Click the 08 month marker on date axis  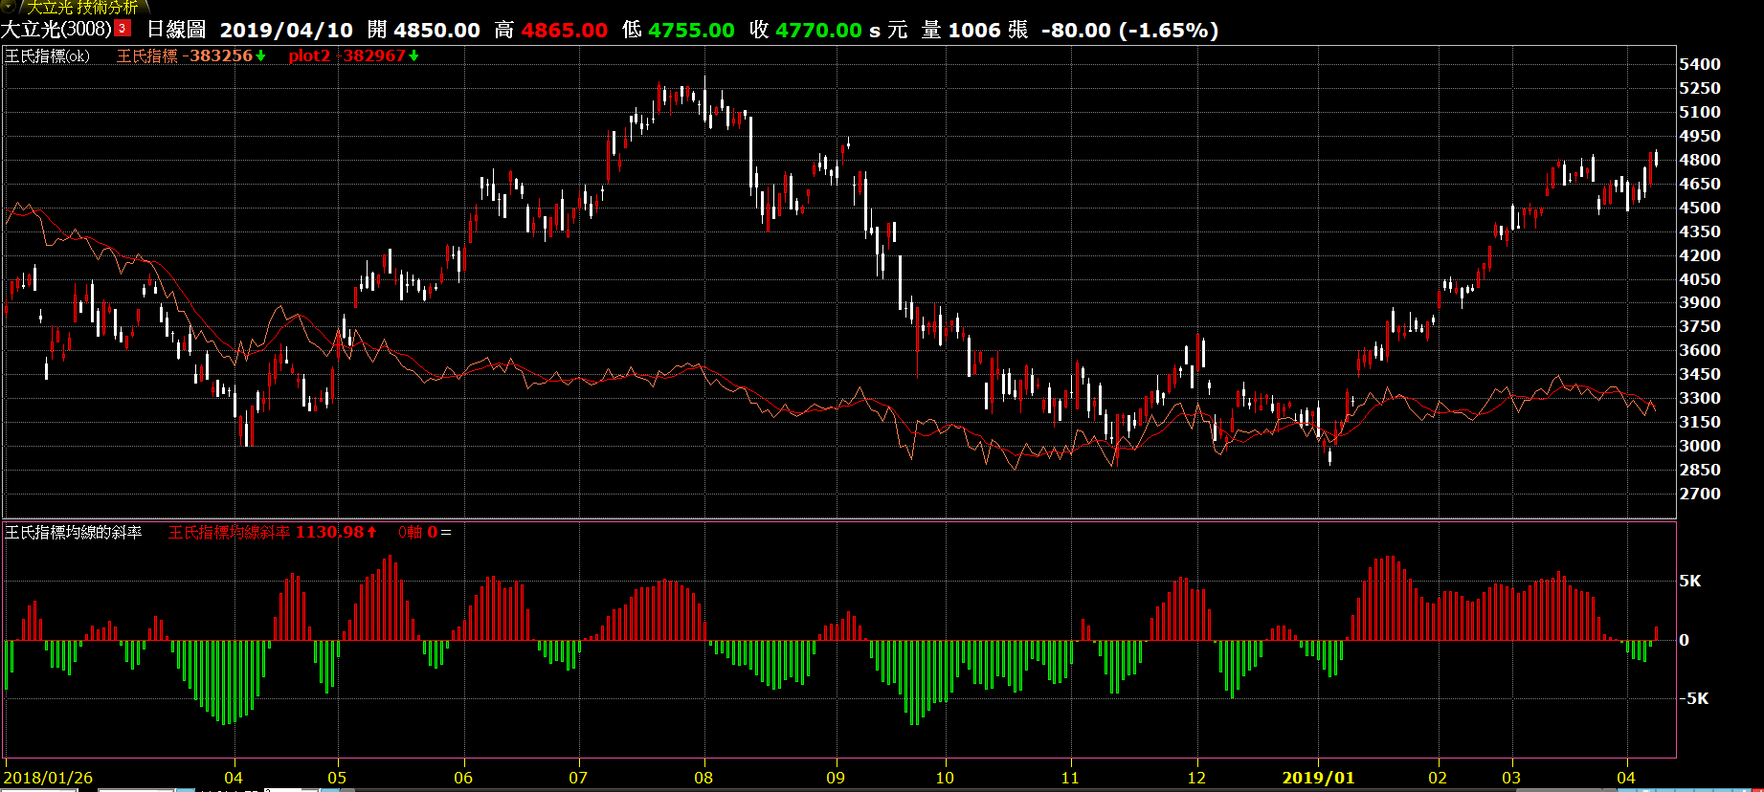click(703, 778)
